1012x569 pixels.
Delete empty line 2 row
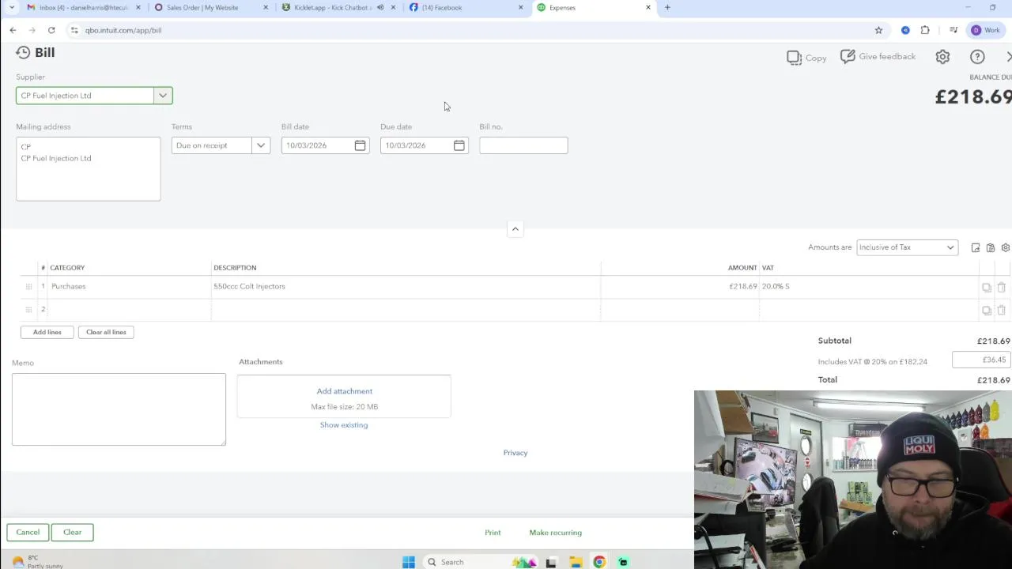point(1001,310)
